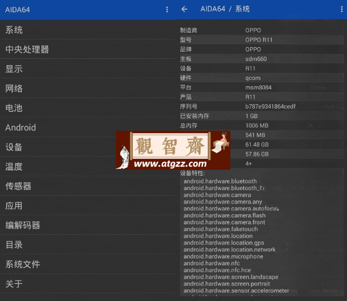347x301 pixels.
Task: Open the 电池 category
Action: pos(88,108)
